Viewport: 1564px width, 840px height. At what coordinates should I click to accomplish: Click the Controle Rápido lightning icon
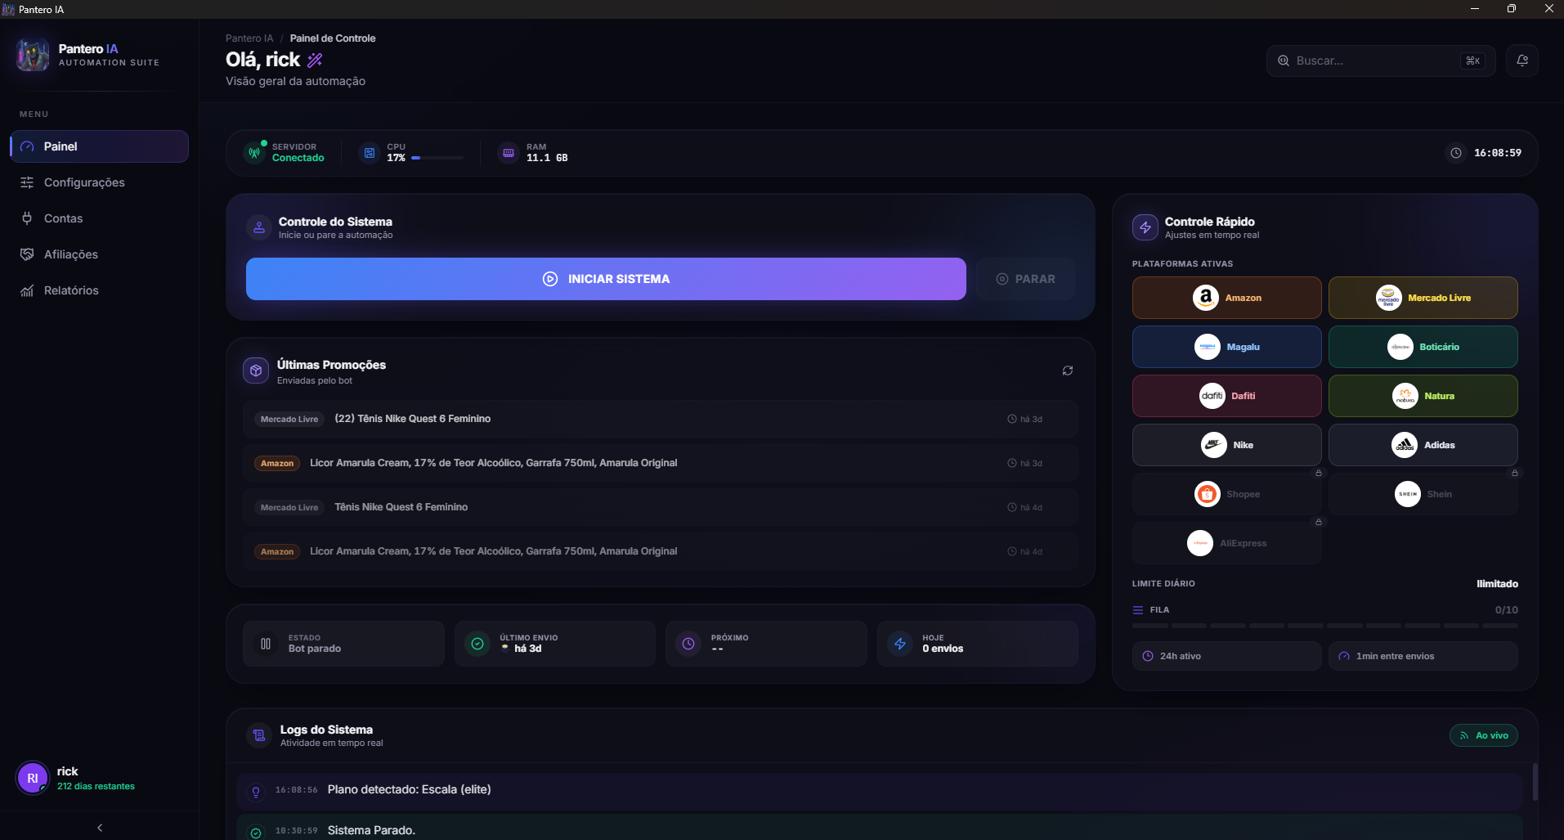[x=1145, y=227]
